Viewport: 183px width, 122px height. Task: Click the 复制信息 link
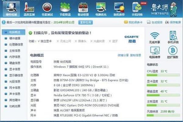pyautogui.click(x=135, y=55)
